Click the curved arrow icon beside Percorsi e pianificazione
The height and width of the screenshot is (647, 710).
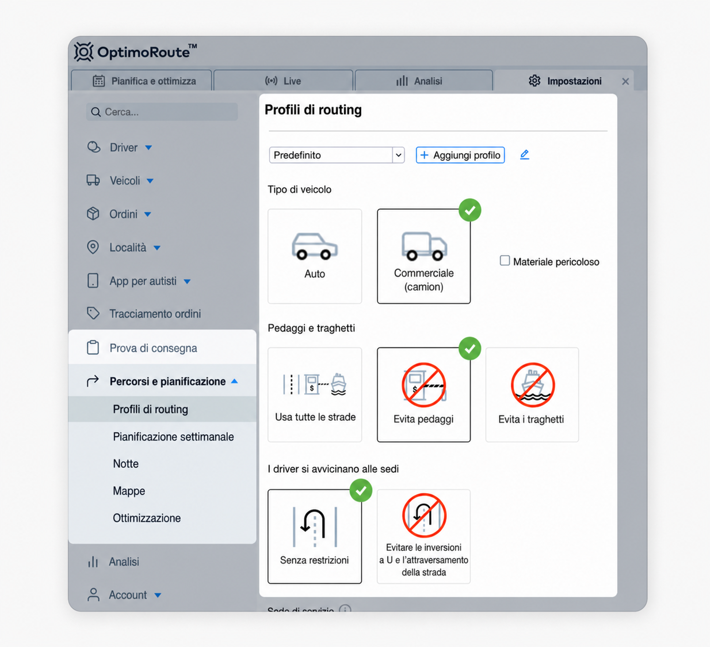(x=93, y=381)
